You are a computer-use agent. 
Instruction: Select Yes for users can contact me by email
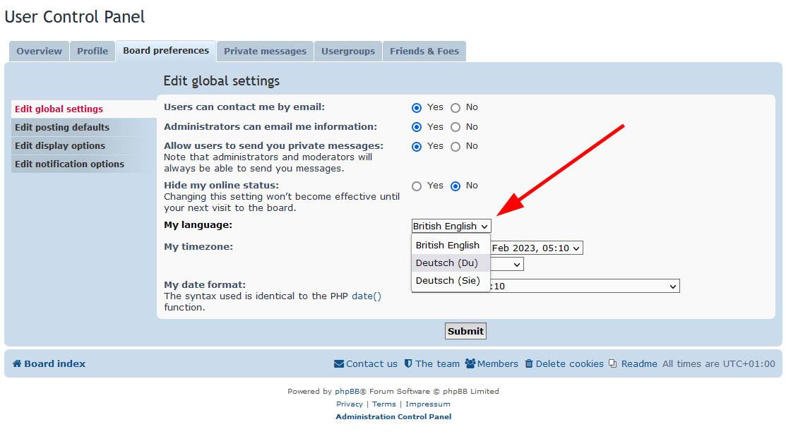coord(417,108)
